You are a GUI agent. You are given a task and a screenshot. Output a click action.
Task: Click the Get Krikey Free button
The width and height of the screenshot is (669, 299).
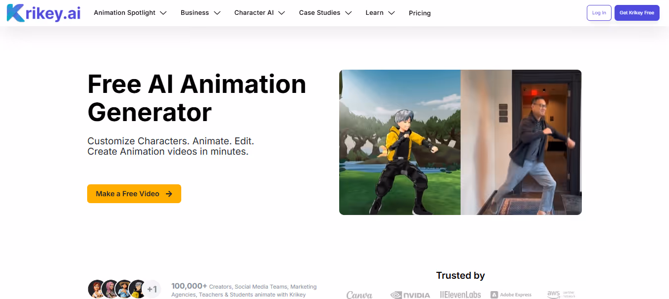637,13
